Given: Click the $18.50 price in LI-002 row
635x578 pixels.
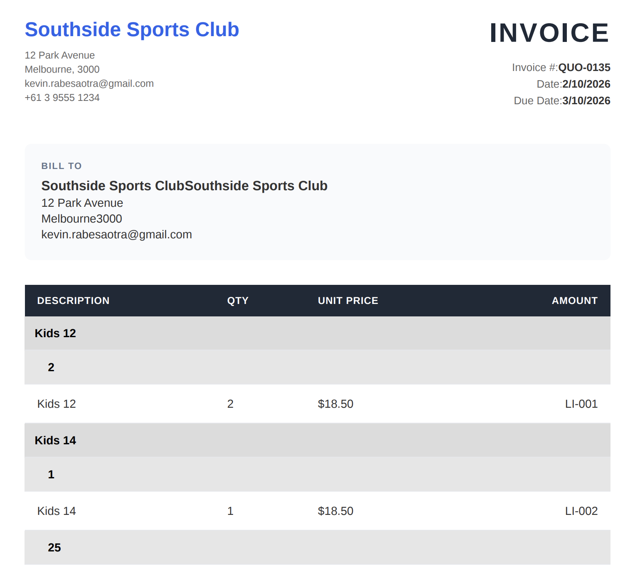Looking at the screenshot, I should click(335, 511).
